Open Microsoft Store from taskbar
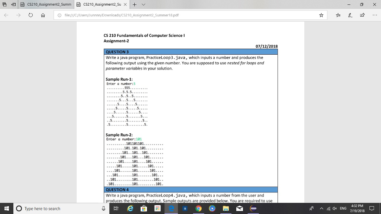The image size is (381, 214). coord(144,208)
